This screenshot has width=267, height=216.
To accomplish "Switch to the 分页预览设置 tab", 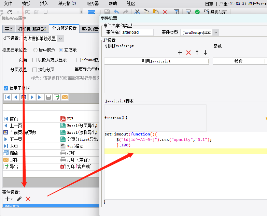I will (65, 28).
